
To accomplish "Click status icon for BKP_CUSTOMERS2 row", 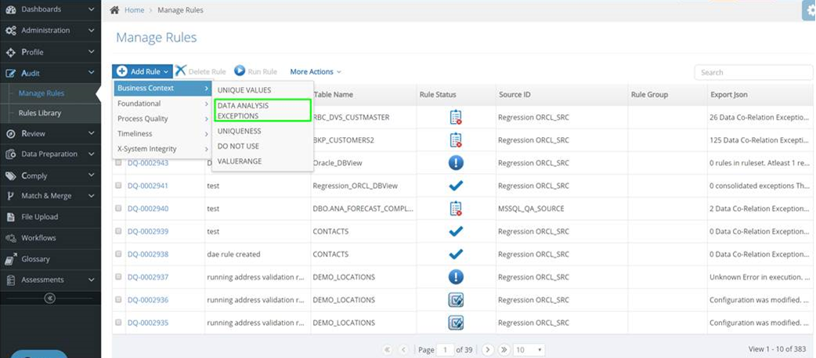I will coord(456,140).
